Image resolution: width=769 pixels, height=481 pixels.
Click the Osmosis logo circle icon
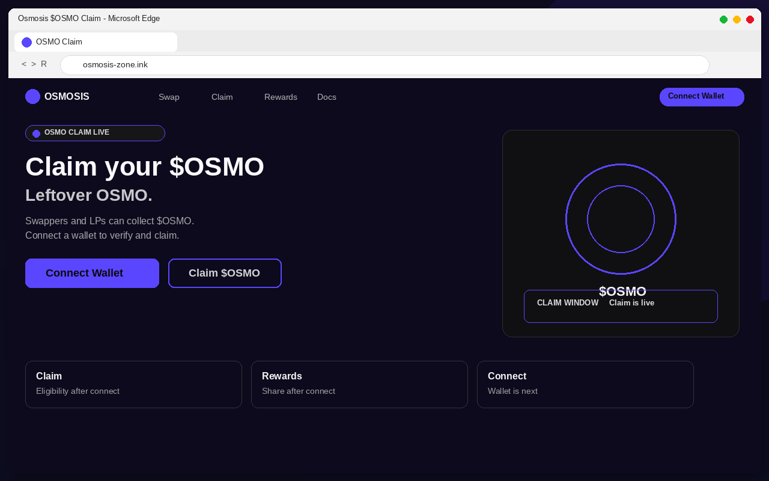point(32,96)
